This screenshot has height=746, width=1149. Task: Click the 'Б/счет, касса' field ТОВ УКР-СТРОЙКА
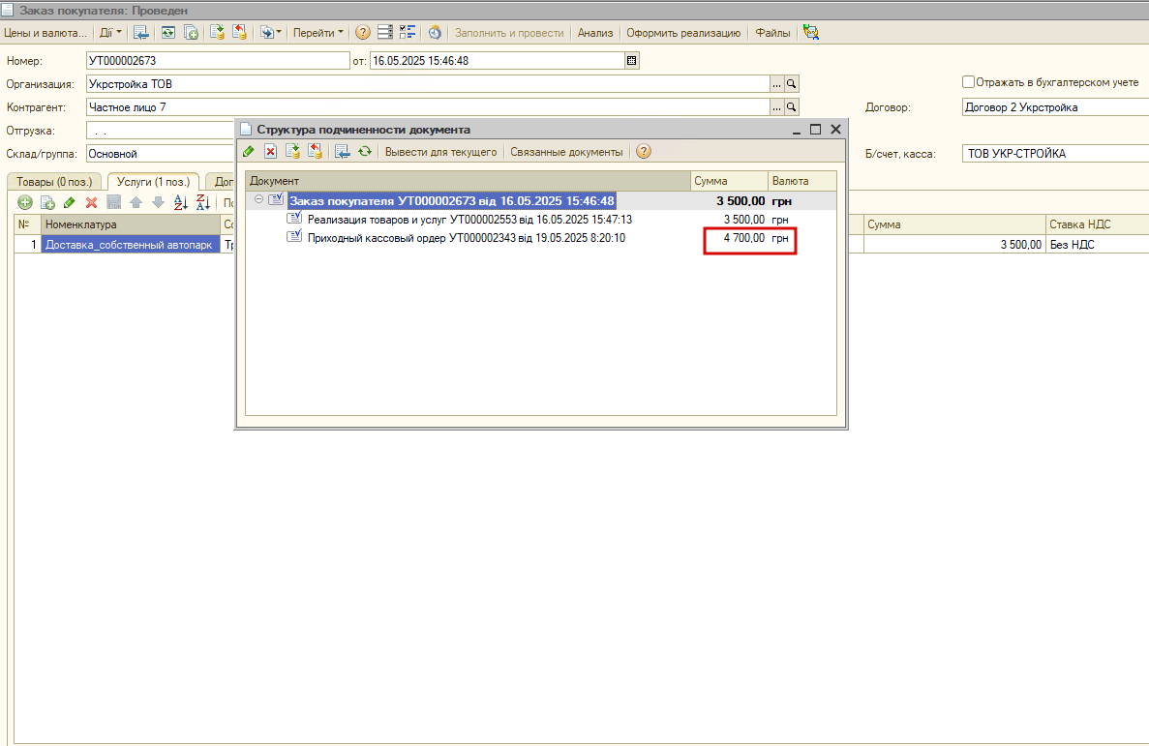(x=1055, y=154)
